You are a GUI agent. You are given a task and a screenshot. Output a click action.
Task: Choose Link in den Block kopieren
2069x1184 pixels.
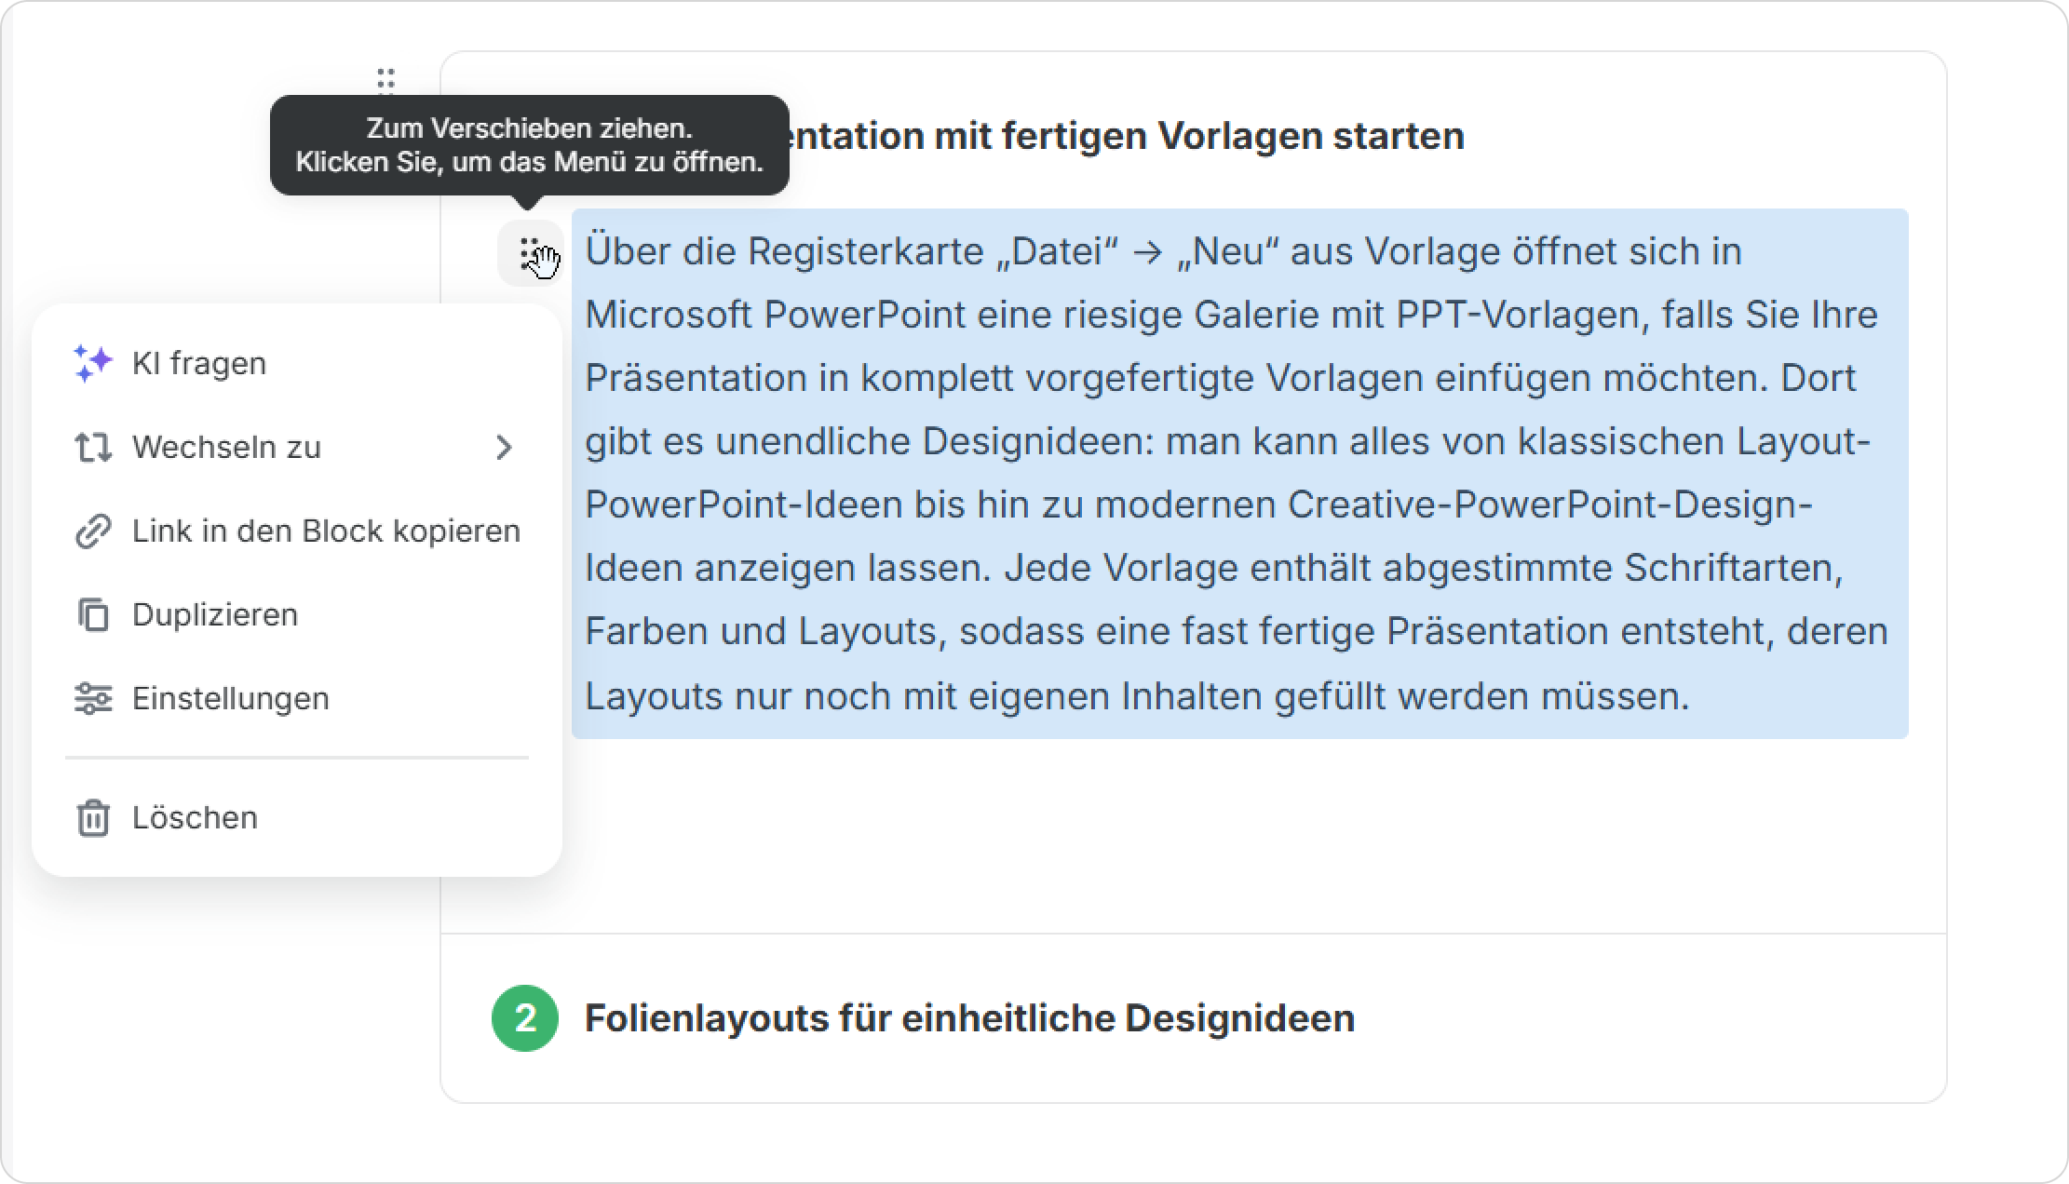pyautogui.click(x=326, y=531)
